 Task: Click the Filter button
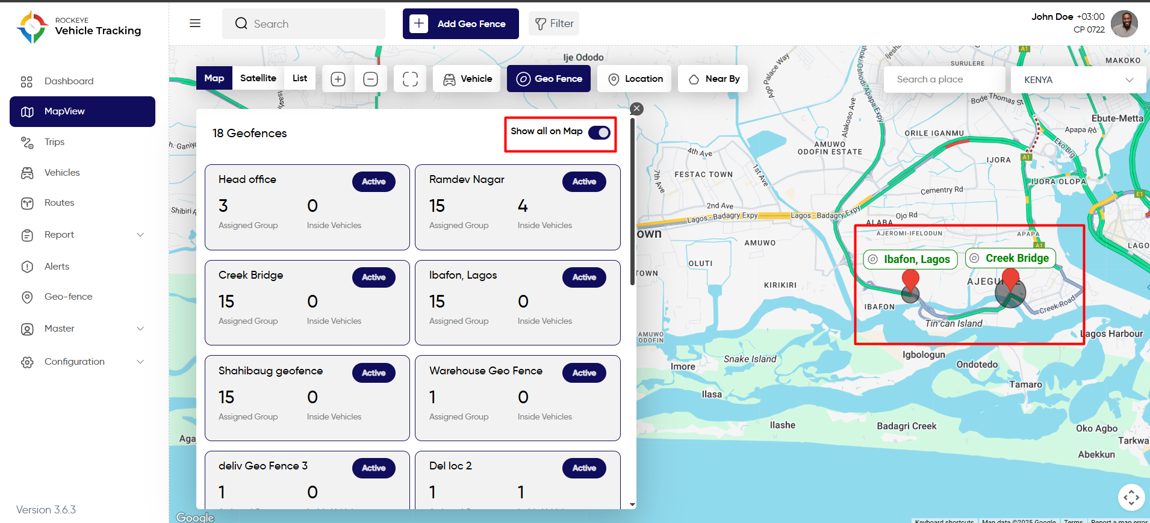[554, 23]
